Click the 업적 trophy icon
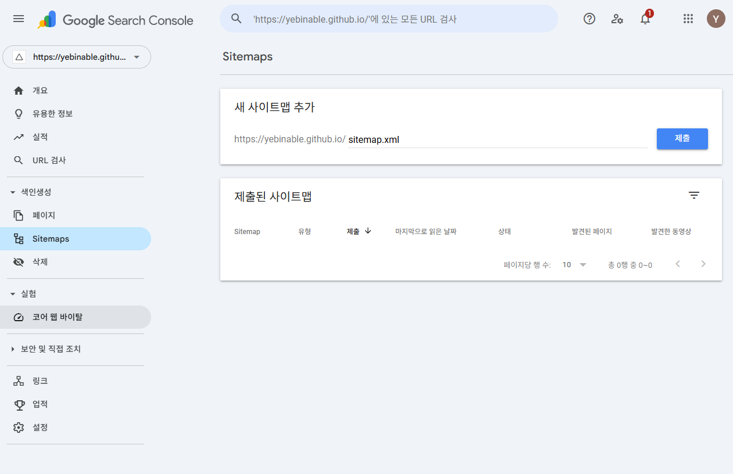 (19, 404)
